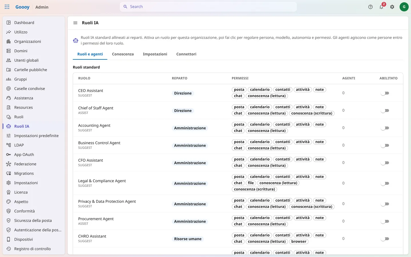Enable the CEO Assistant role toggle
The height and width of the screenshot is (257, 411).
point(385,93)
